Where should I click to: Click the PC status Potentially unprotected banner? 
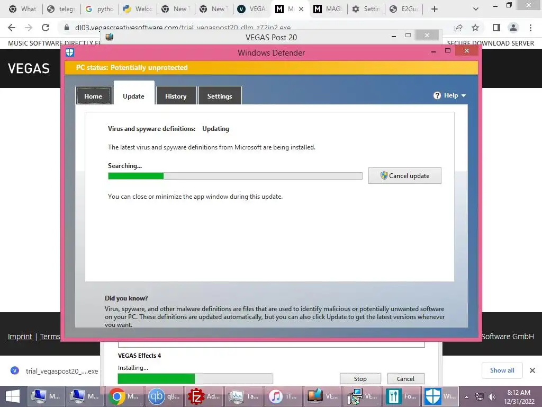271,67
